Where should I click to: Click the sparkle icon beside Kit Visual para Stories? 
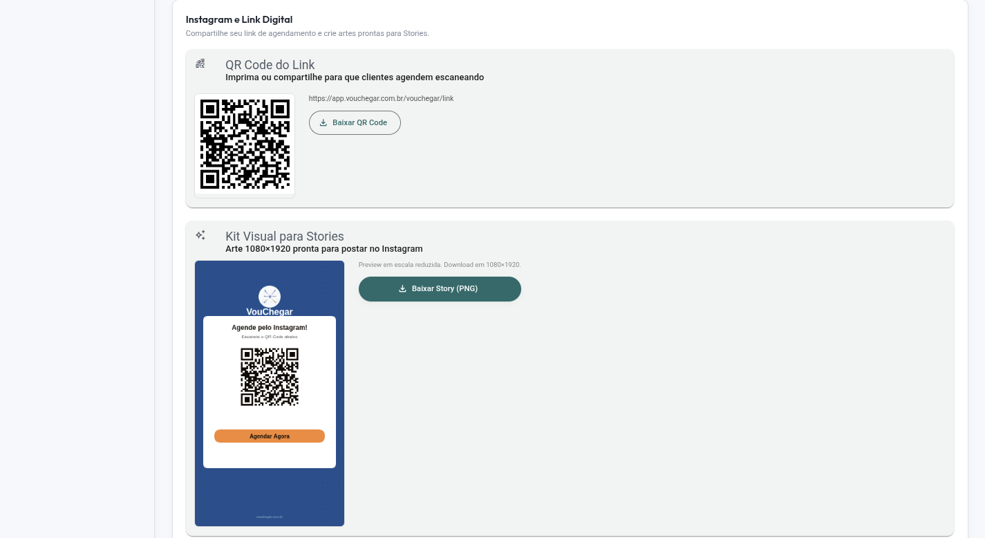(200, 235)
